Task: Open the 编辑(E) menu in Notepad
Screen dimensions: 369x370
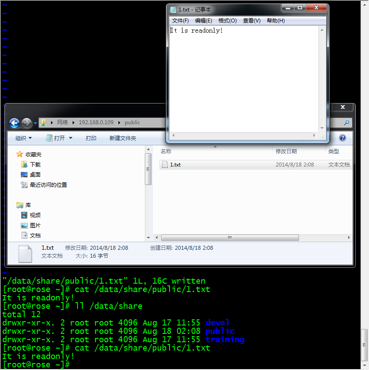Action: (203, 21)
